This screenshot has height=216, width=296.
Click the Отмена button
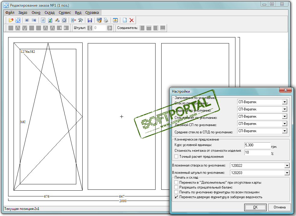click(279, 207)
